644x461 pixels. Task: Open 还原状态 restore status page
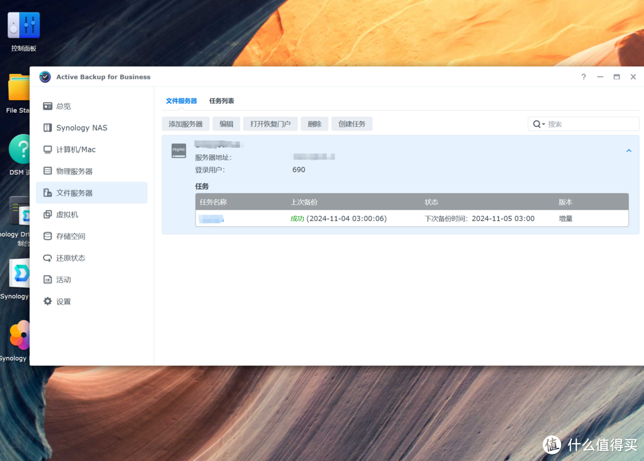tap(70, 258)
